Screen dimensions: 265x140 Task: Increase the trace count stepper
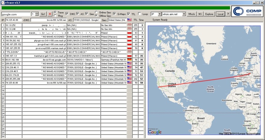[37, 13]
